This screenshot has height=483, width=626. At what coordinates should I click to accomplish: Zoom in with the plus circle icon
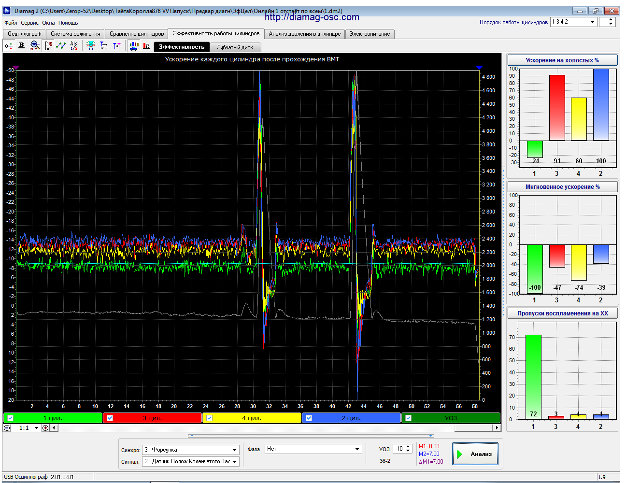[x=45, y=428]
